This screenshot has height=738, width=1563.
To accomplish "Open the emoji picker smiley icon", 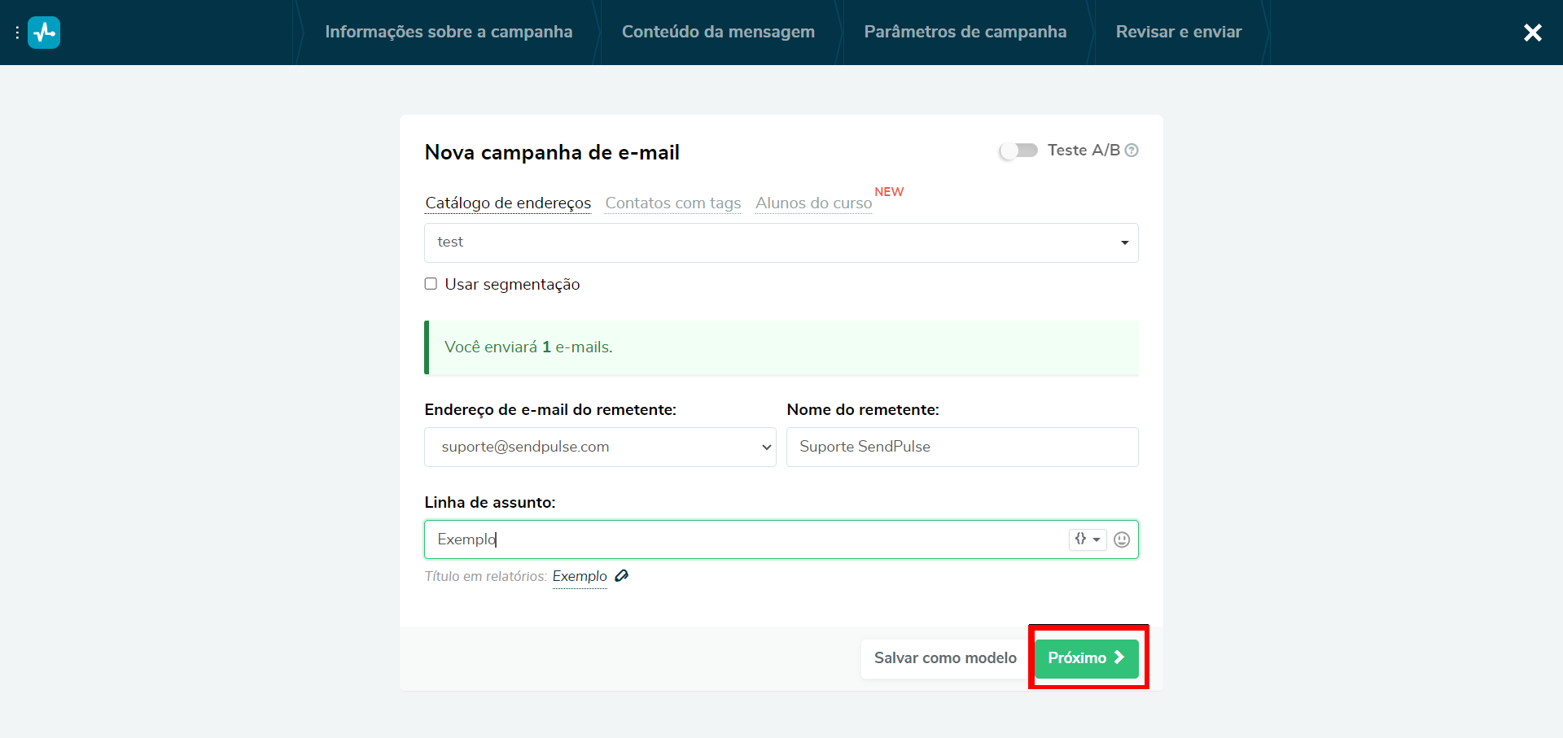I will pos(1122,539).
